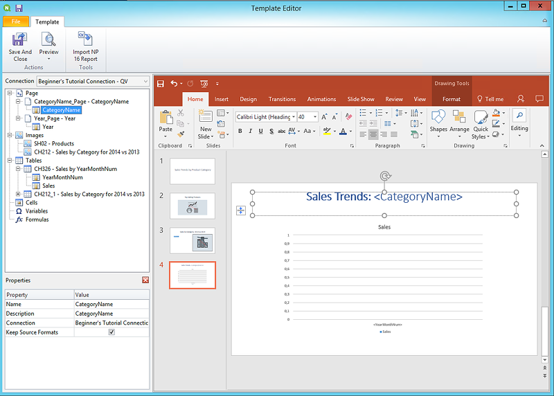Close the Properties panel

click(x=145, y=280)
